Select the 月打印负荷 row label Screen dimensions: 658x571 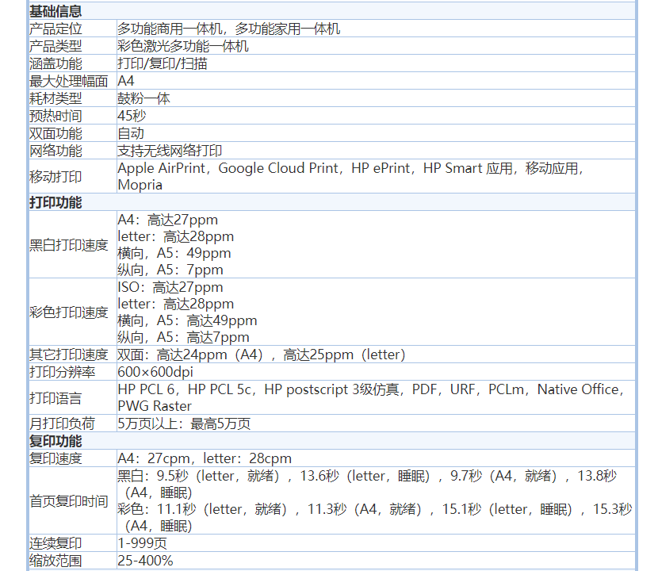pyautogui.click(x=62, y=423)
